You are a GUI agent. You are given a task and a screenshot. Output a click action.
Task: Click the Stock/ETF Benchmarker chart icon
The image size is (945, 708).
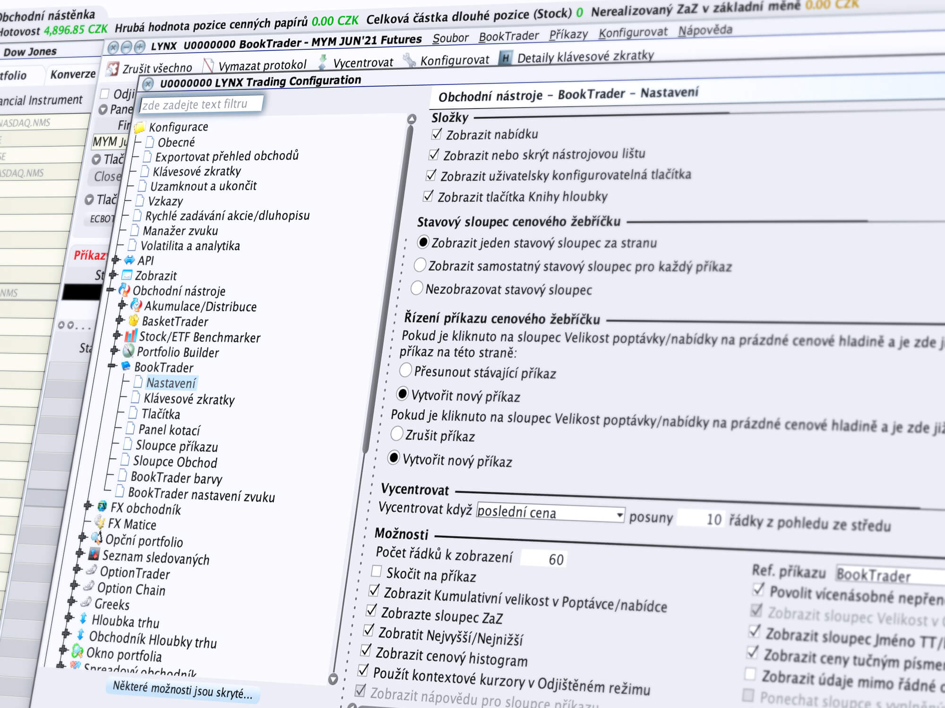(131, 336)
